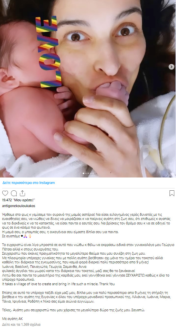Go to the next photo using the arrow
176x327 pixels.
pos(171,67)
